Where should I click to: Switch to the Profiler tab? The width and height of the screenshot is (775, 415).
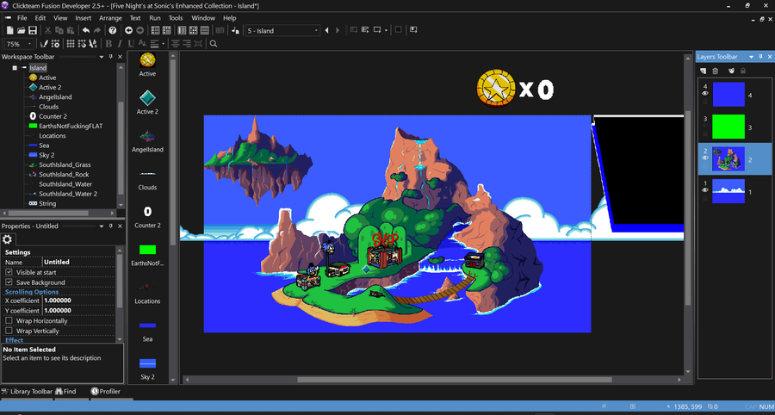click(105, 391)
